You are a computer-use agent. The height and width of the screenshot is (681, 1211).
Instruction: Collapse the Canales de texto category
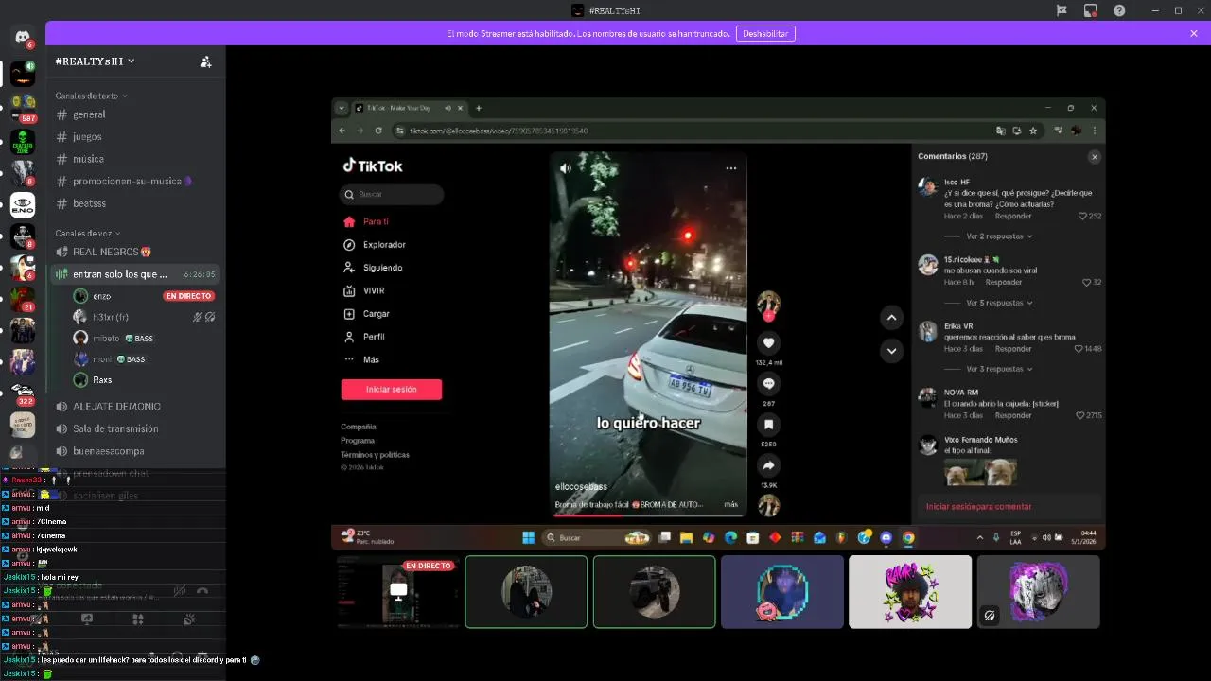[x=91, y=96]
